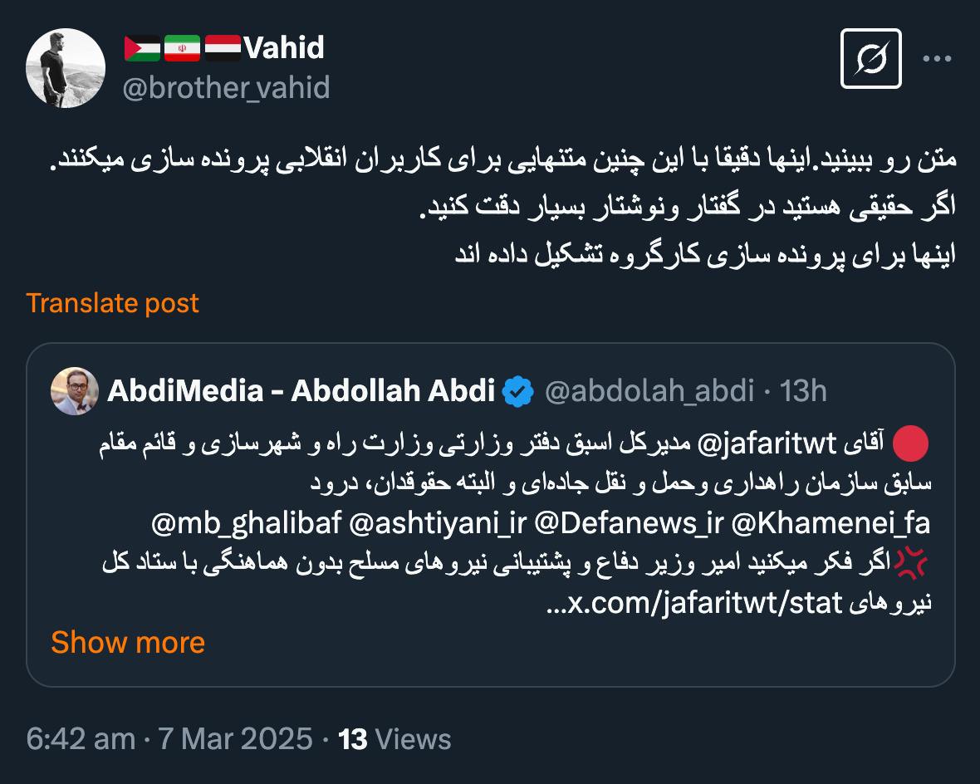The height and width of the screenshot is (784, 980).
Task: Open the @brother_vahid handle
Action: point(226,87)
